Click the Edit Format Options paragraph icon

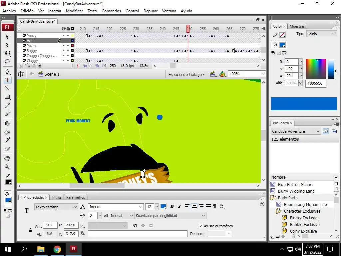214,206
